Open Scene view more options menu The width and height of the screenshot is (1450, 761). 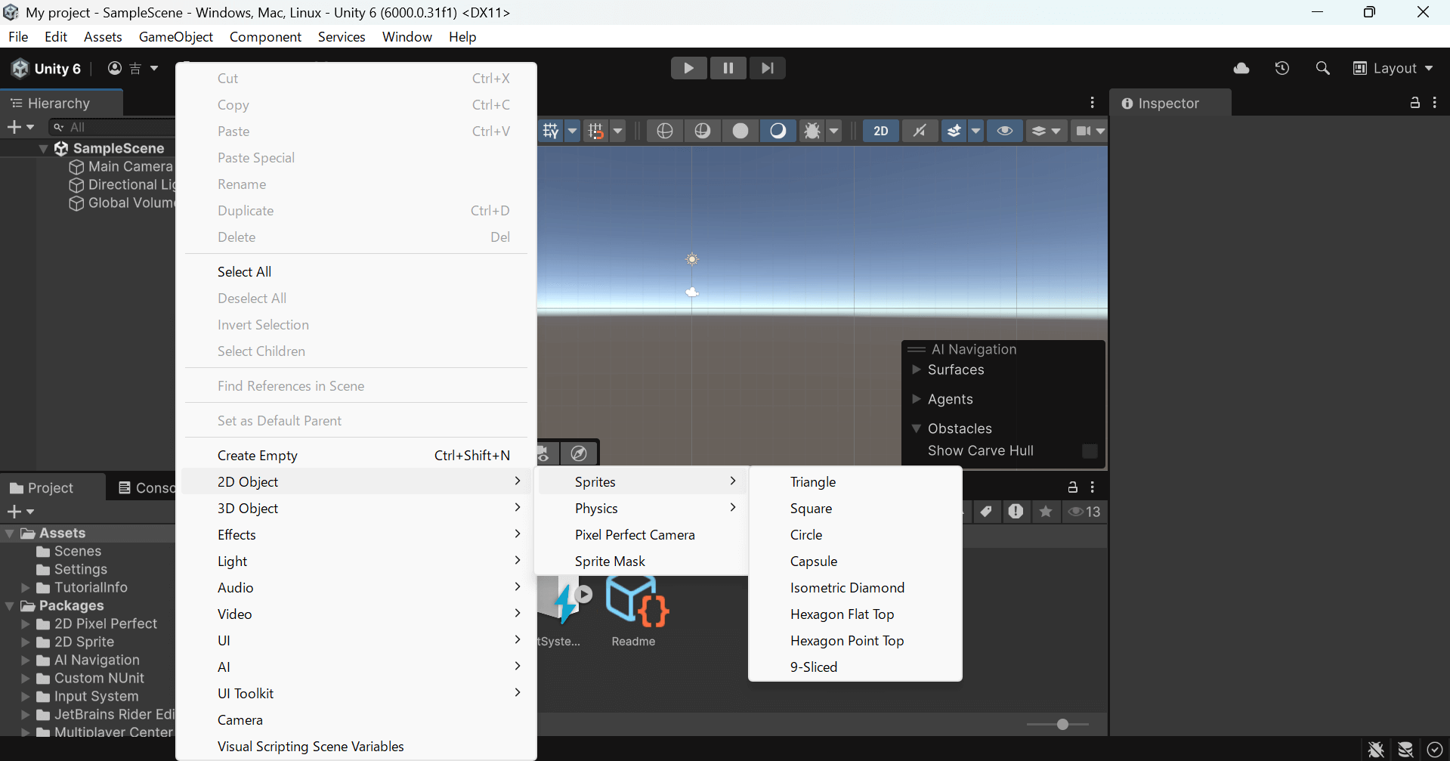1092,103
